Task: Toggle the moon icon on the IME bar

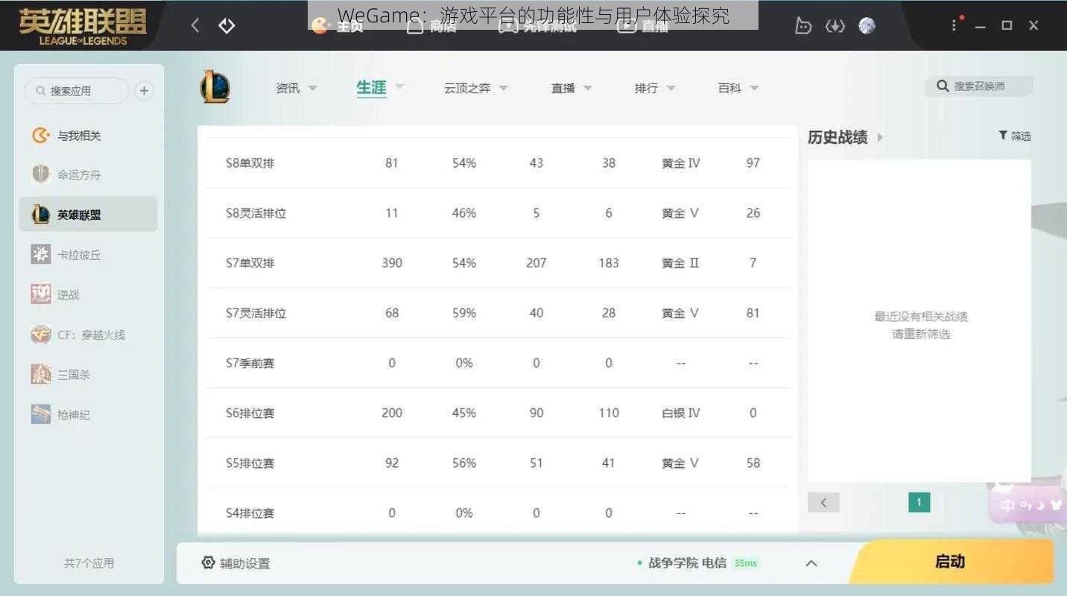Action: click(x=1040, y=506)
